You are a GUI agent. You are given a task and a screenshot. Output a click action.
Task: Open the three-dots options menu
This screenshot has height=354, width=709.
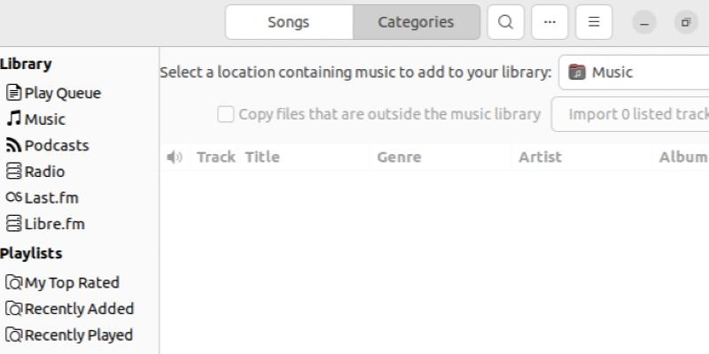(x=549, y=22)
